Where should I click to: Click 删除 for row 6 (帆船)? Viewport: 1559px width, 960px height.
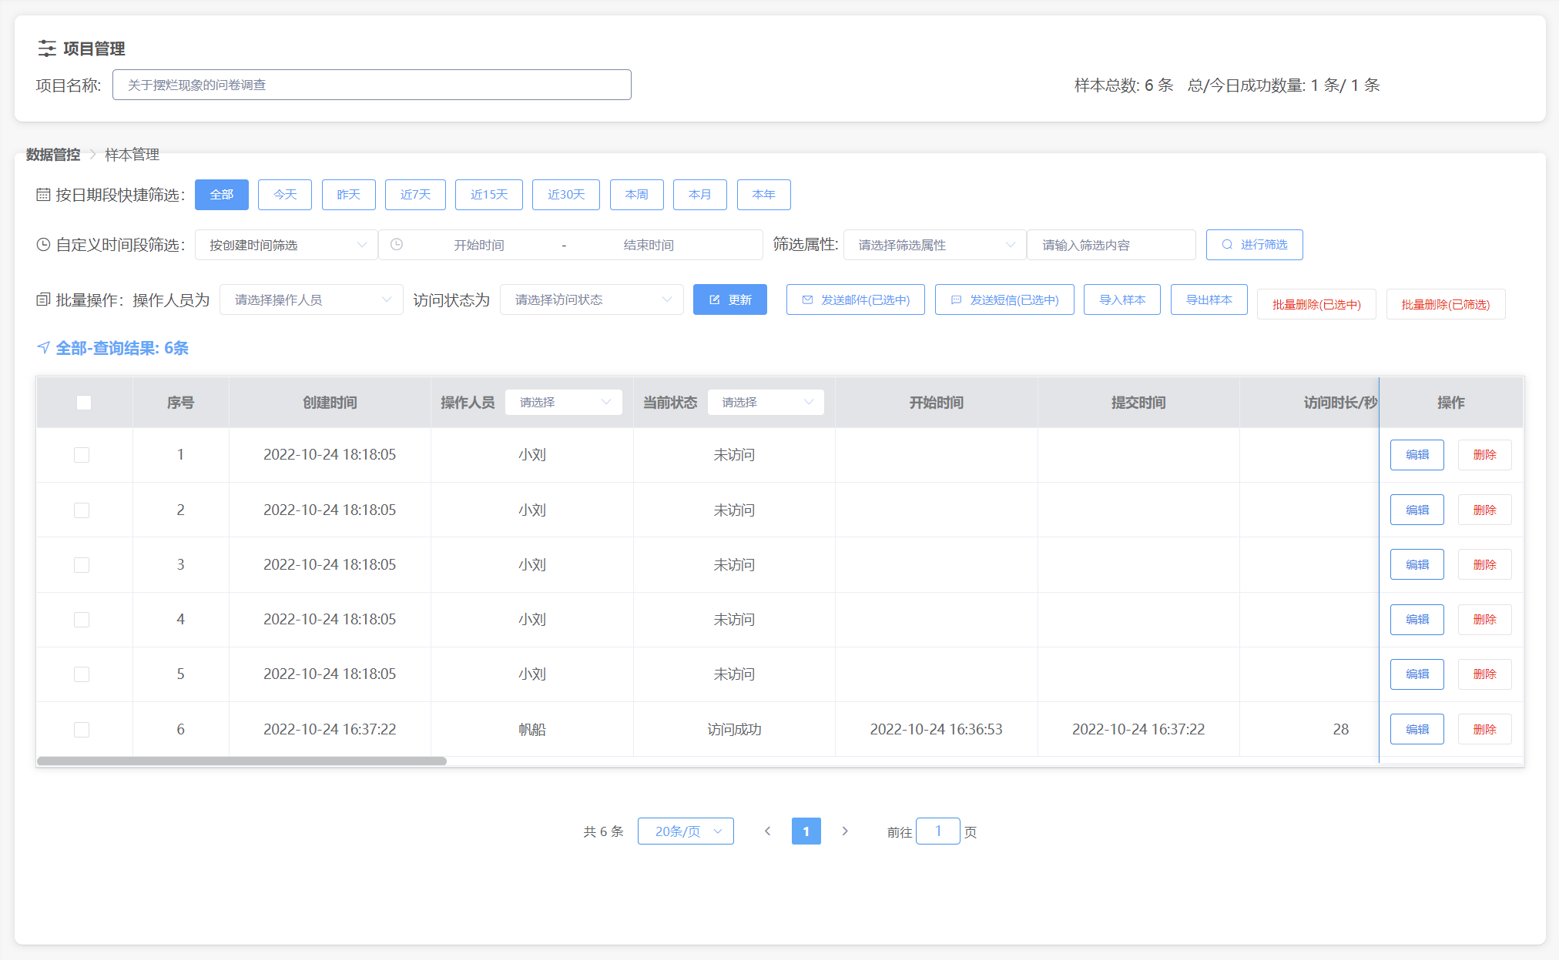(x=1485, y=730)
